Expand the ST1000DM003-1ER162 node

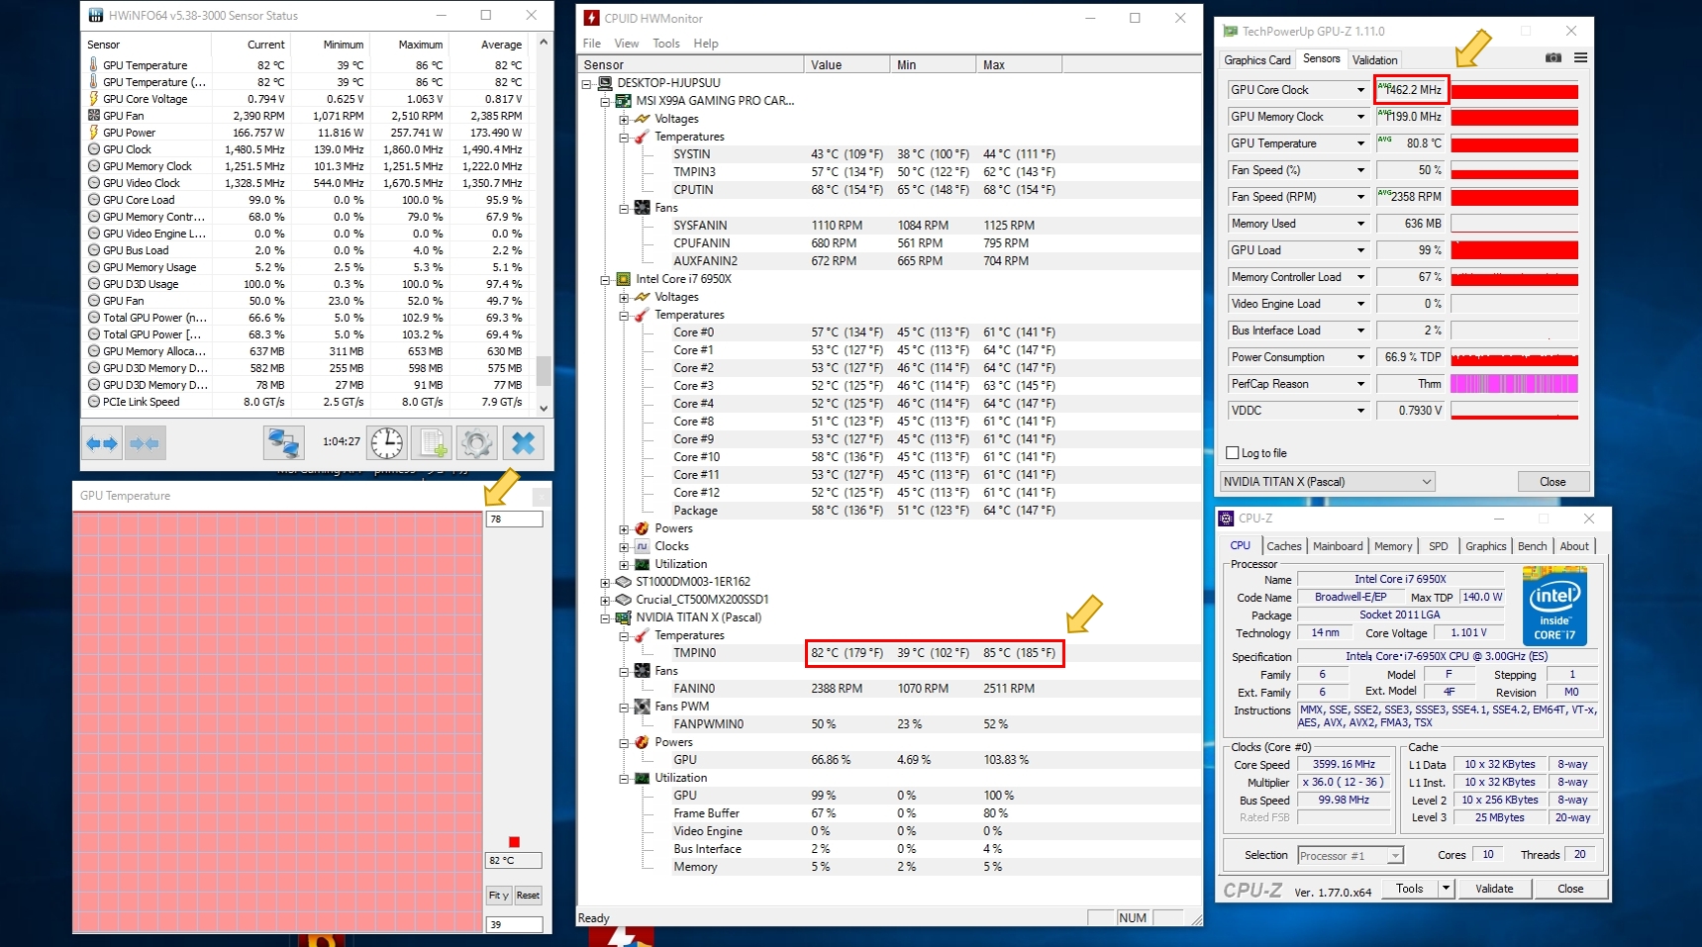(605, 583)
